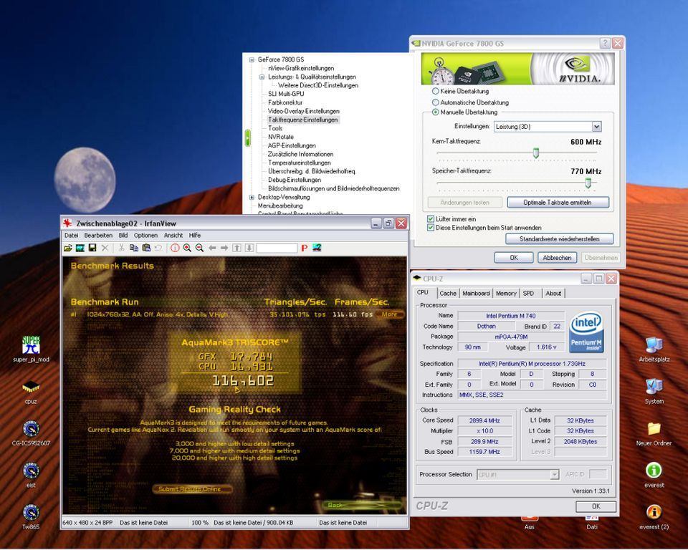Click OK in the NVIDIA dialog

pyautogui.click(x=514, y=258)
